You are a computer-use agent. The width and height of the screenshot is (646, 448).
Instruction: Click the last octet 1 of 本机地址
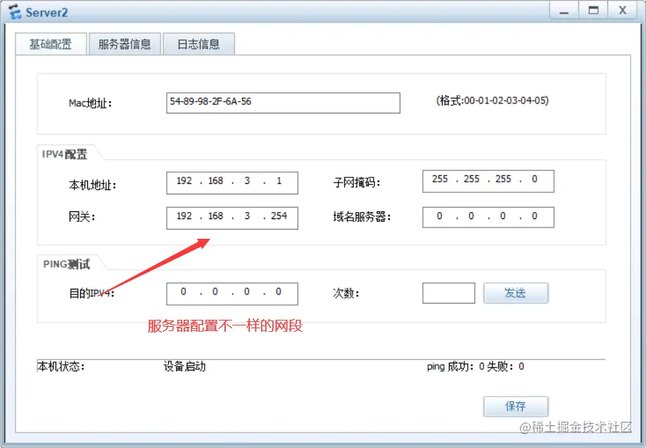(x=279, y=181)
